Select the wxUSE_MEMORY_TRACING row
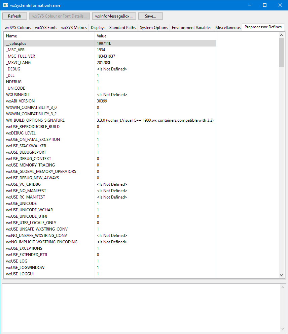Viewport: 288px width, 334px height. pyautogui.click(x=110, y=165)
